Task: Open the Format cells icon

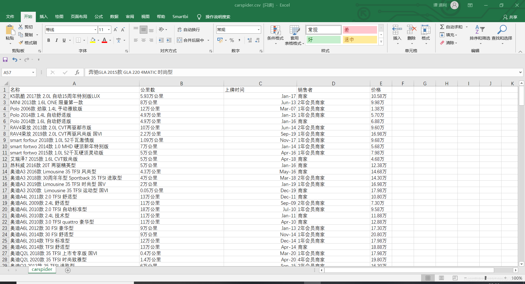Action: 426,30
